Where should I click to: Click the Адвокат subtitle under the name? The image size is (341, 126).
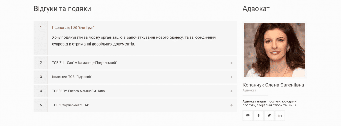(x=250, y=90)
